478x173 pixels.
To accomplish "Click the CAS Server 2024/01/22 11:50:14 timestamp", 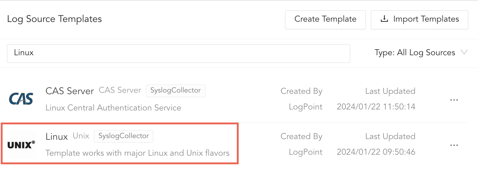I will pos(376,107).
